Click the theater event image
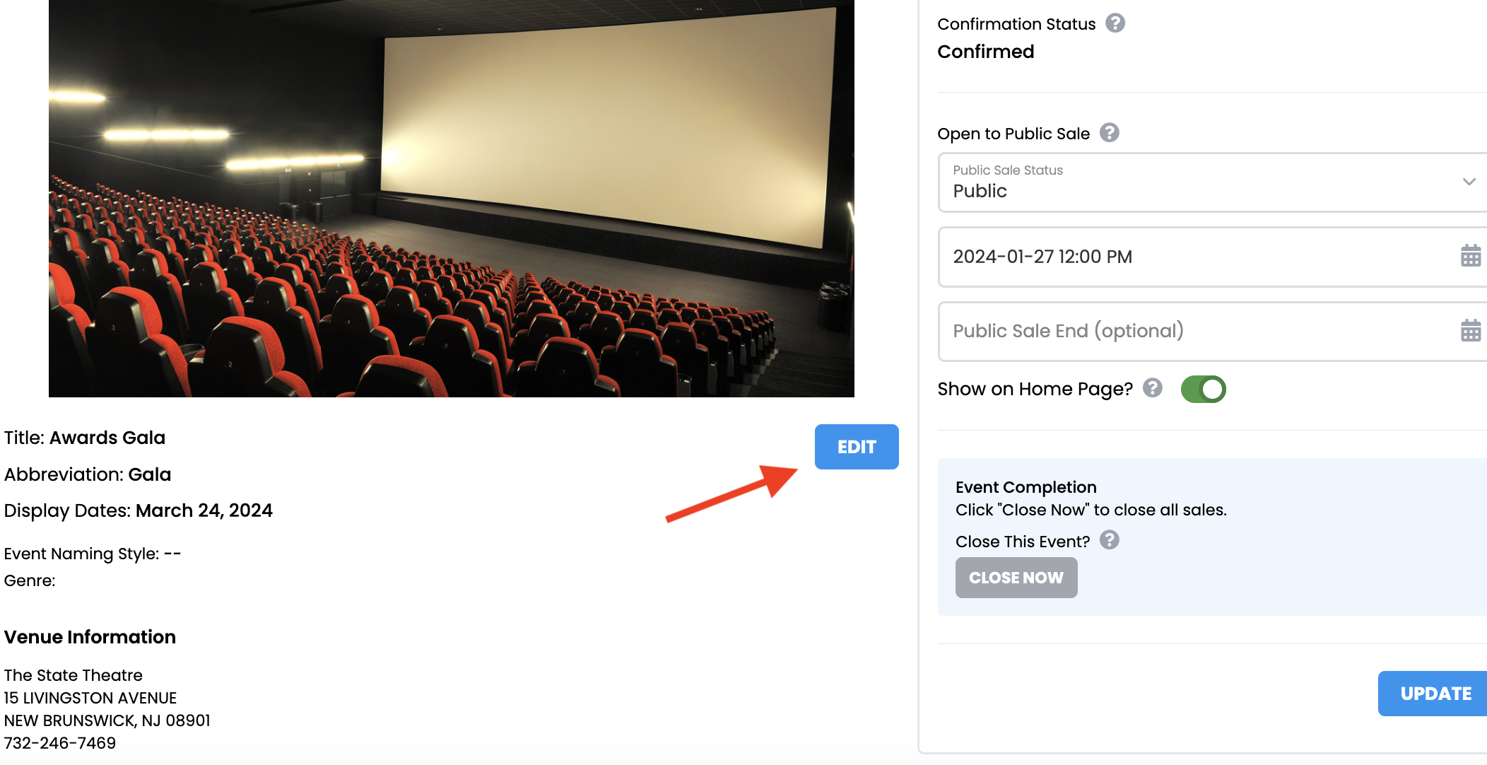Image resolution: width=1487 pixels, height=765 pixels. [x=452, y=199]
